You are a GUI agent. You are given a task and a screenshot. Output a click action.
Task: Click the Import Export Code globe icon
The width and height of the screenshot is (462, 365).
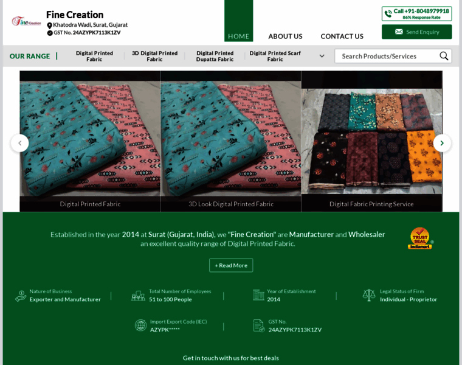[x=140, y=325]
